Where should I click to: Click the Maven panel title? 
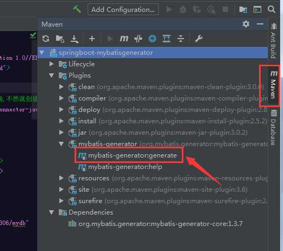(x=52, y=24)
